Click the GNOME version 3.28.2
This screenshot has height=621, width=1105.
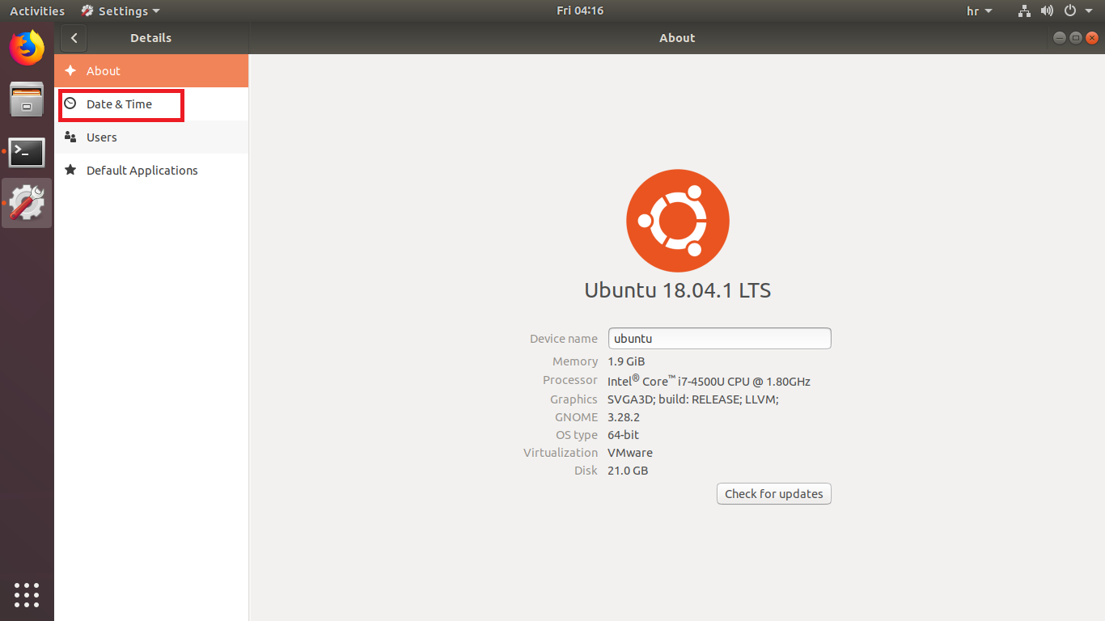(x=624, y=417)
